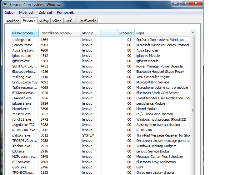
Task: Click process ID 4904
Action: (44, 45)
